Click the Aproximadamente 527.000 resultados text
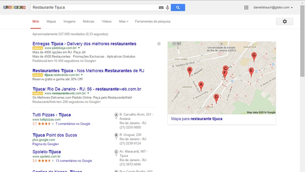The height and width of the screenshot is (172, 305). tap(70, 34)
